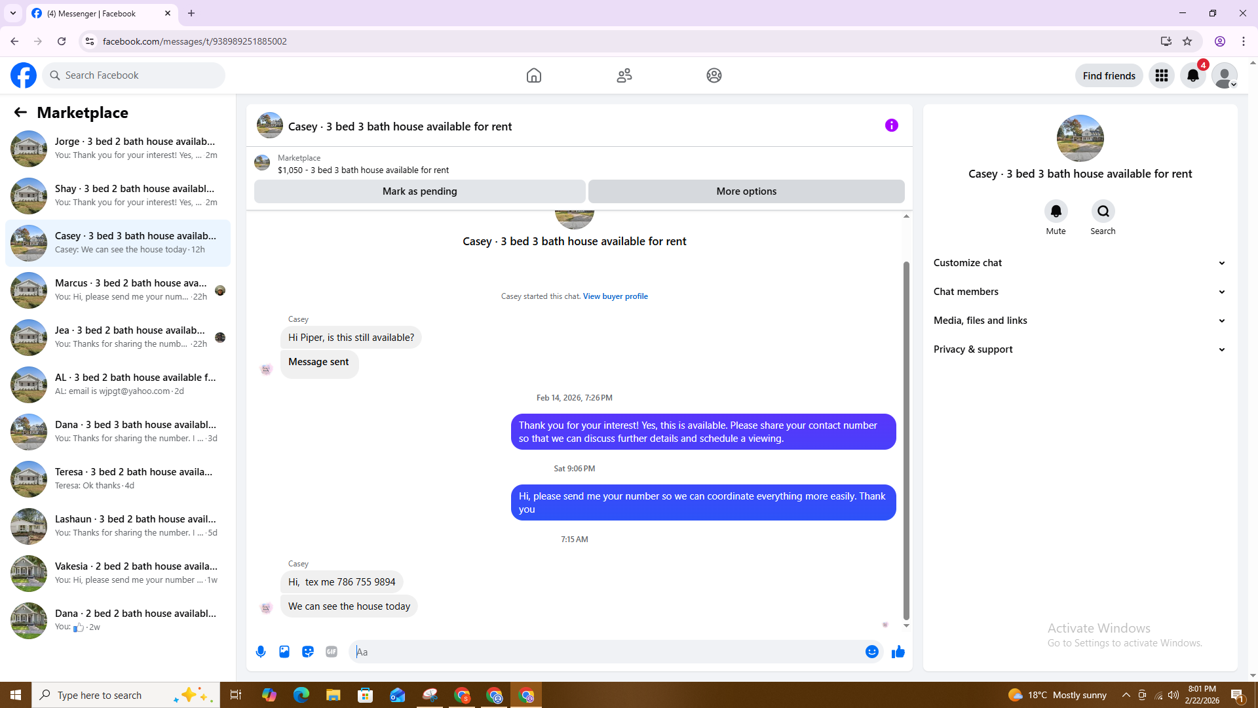Open the Marketplace listing $1,050 link
1258x708 pixels.
[x=363, y=170]
